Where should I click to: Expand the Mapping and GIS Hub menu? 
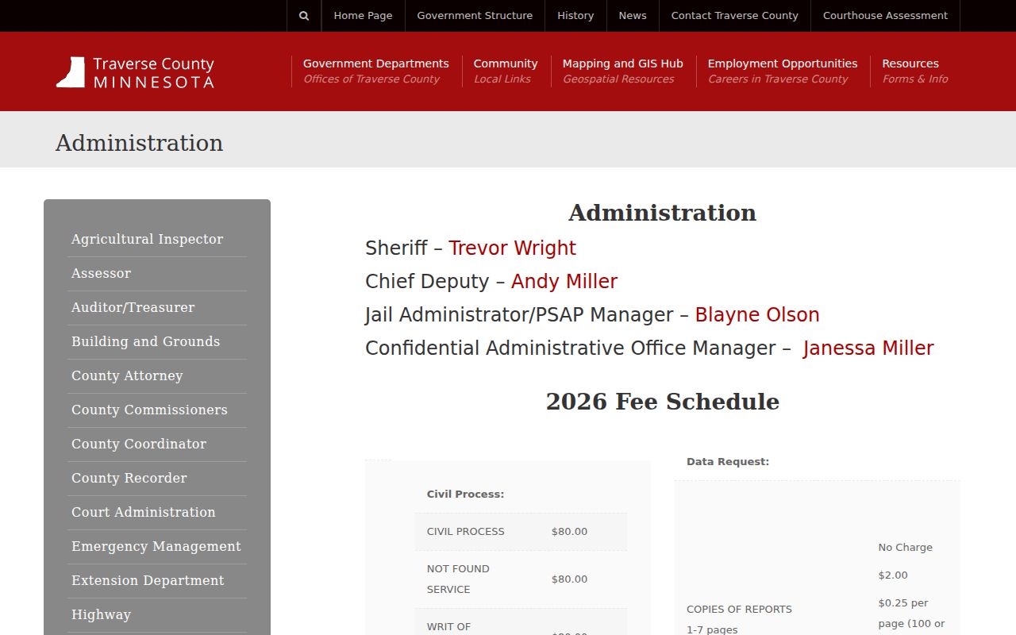pyautogui.click(x=623, y=71)
